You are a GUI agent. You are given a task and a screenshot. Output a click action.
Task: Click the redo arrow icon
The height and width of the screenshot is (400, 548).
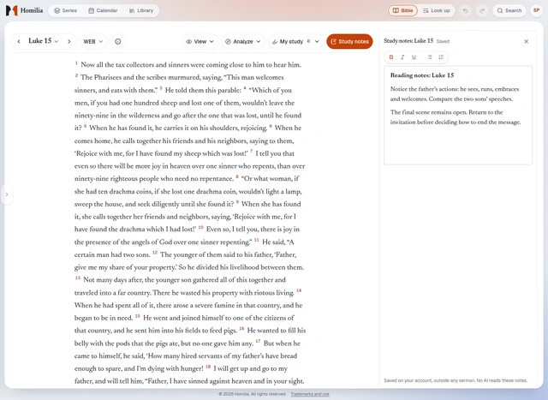coord(482,10)
